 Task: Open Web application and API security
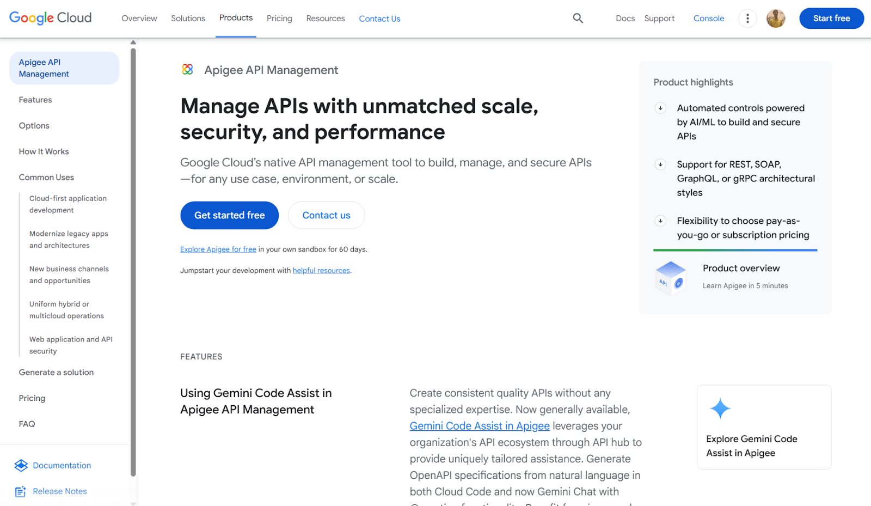coord(71,345)
